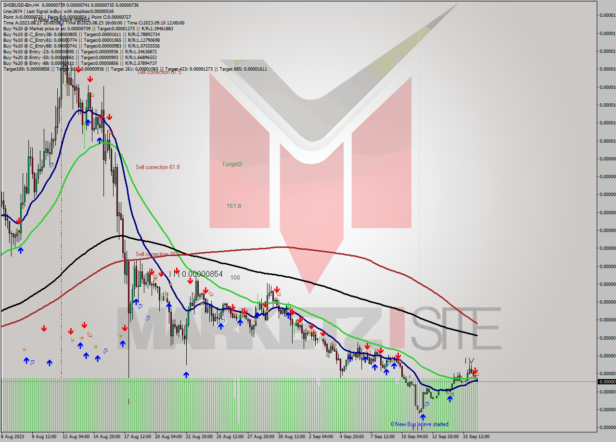
Task: Click the '7 Sep 12:00' time axis label
Action: coord(382,437)
